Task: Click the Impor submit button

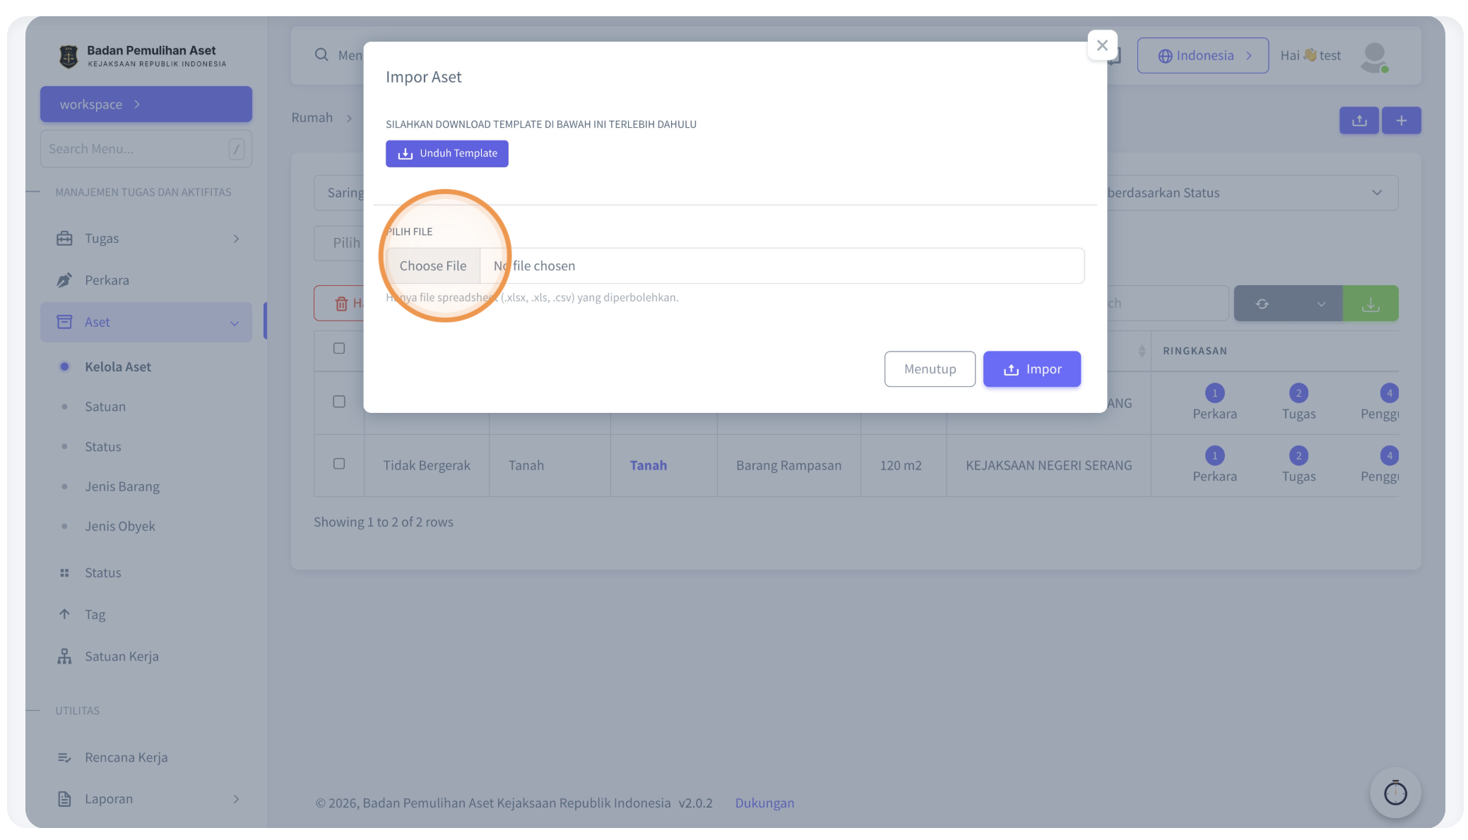Action: coord(1031,369)
